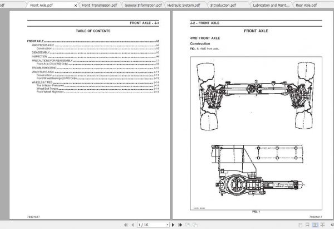Click the Front Wheel Alignment entry
The height and width of the screenshot is (229, 334).
[98, 92]
